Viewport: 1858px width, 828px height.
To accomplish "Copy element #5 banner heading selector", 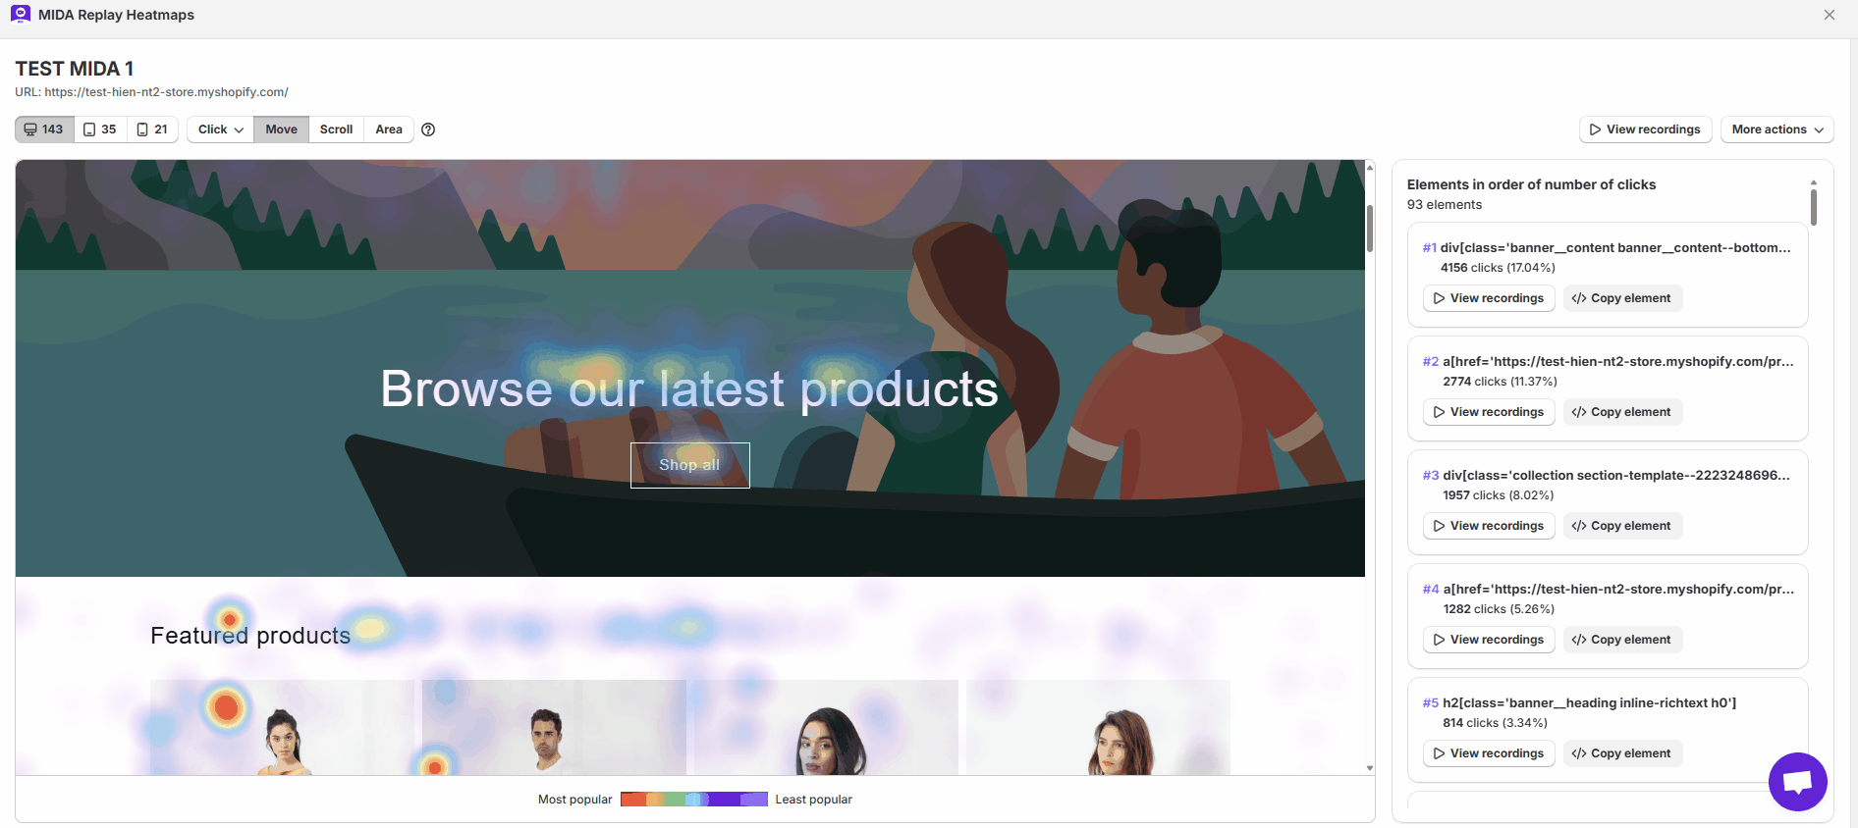I will [x=1622, y=753].
